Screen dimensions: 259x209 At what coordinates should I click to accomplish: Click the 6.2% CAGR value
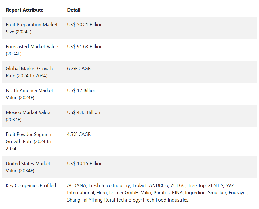click(79, 69)
